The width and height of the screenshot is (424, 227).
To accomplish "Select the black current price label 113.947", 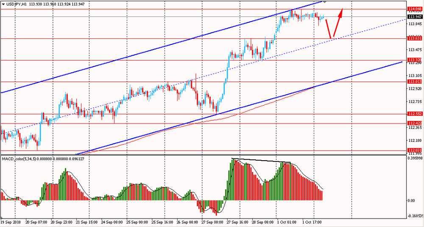I will click(x=415, y=17).
